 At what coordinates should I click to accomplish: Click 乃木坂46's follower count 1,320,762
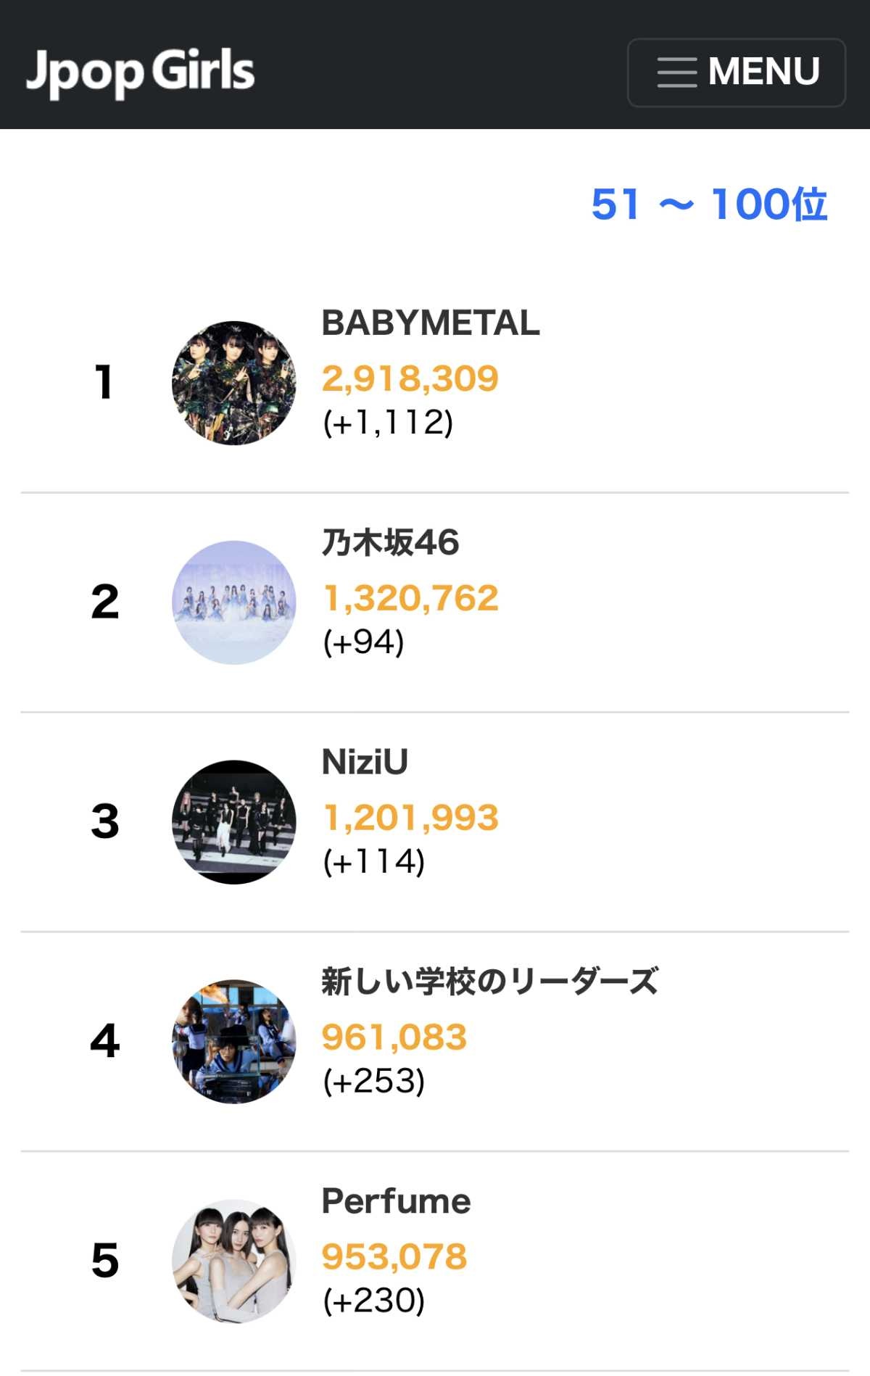coord(410,598)
